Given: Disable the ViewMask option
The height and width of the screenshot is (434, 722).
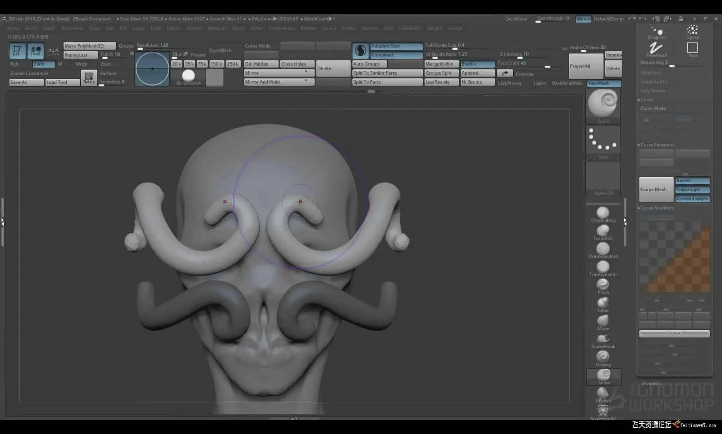Looking at the screenshot, I should pos(604,83).
